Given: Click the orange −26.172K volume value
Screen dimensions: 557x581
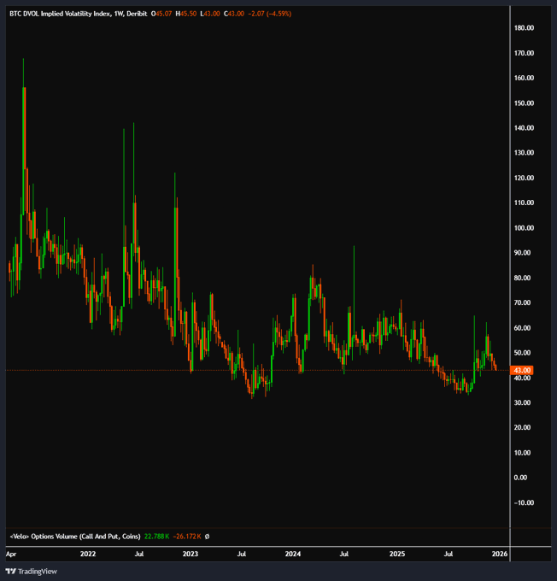Looking at the screenshot, I should pos(185,536).
